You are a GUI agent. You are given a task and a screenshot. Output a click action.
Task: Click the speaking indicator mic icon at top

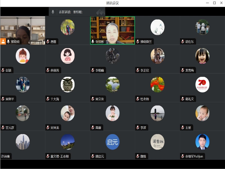coord(53,12)
